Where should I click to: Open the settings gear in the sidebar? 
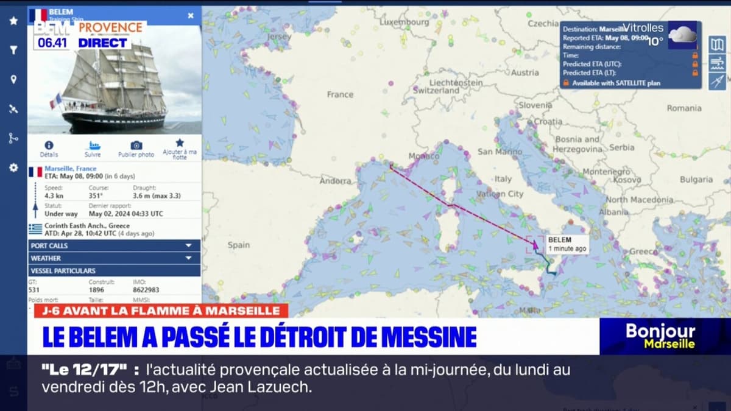[13, 167]
